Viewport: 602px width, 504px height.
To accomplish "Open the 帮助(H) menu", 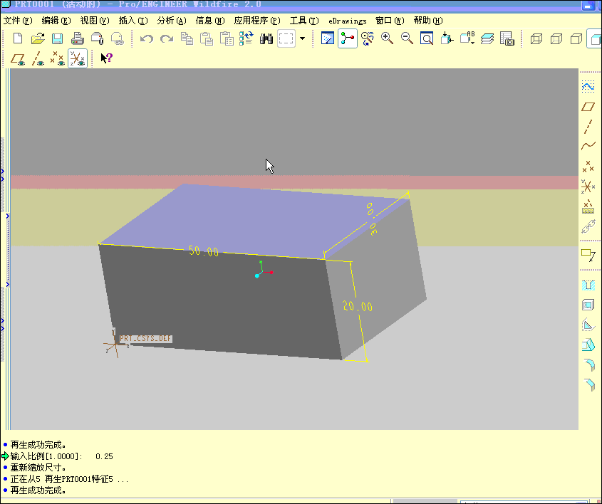I will tap(428, 21).
